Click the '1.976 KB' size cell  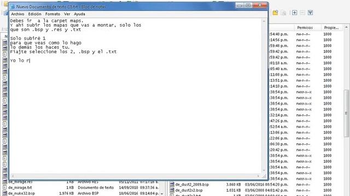[66, 193]
